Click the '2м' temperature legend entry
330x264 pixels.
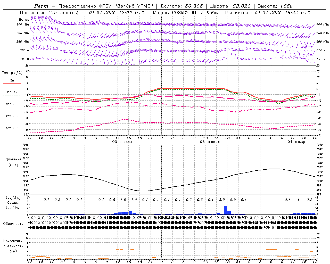[12, 81]
